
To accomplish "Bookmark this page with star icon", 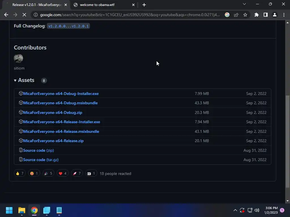I will pos(245,15).
